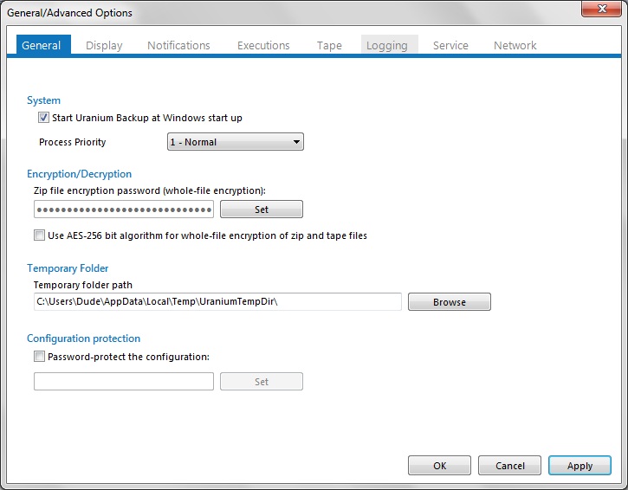Click the Cancel button
Viewport: 628px width, 490px height.
509,466
